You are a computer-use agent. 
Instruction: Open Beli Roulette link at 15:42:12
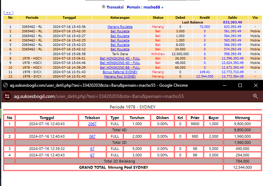(120, 49)
